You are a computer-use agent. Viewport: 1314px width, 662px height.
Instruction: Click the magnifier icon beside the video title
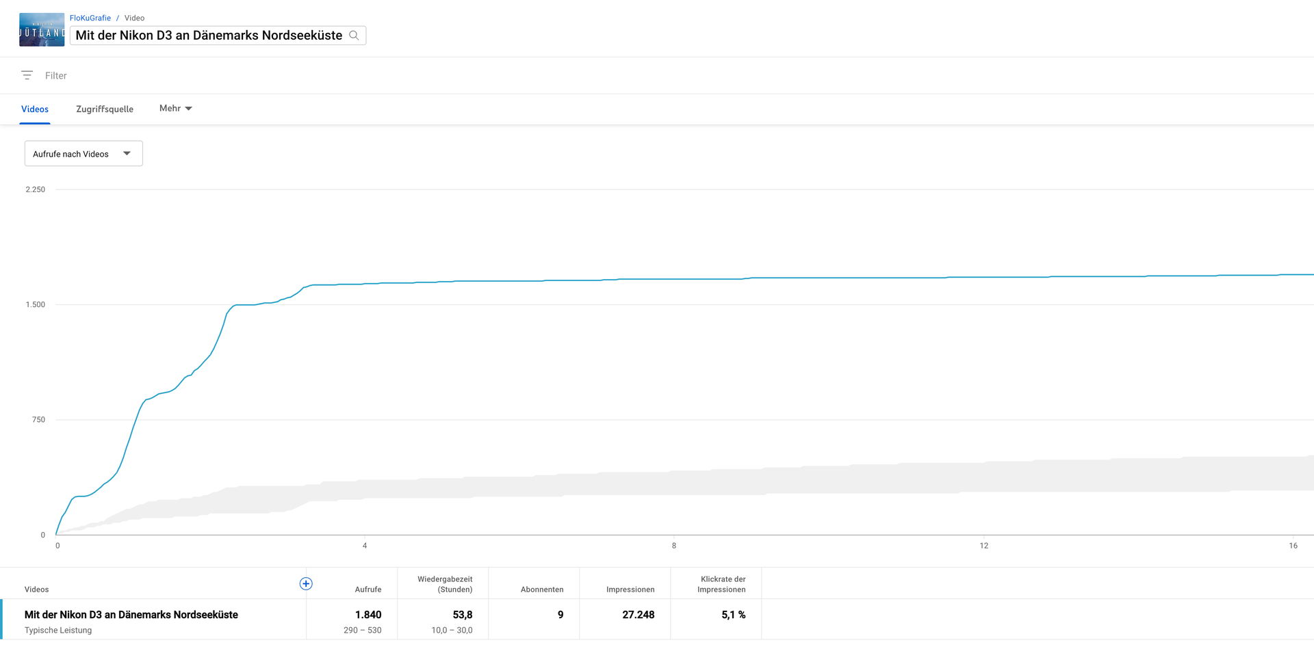click(354, 36)
